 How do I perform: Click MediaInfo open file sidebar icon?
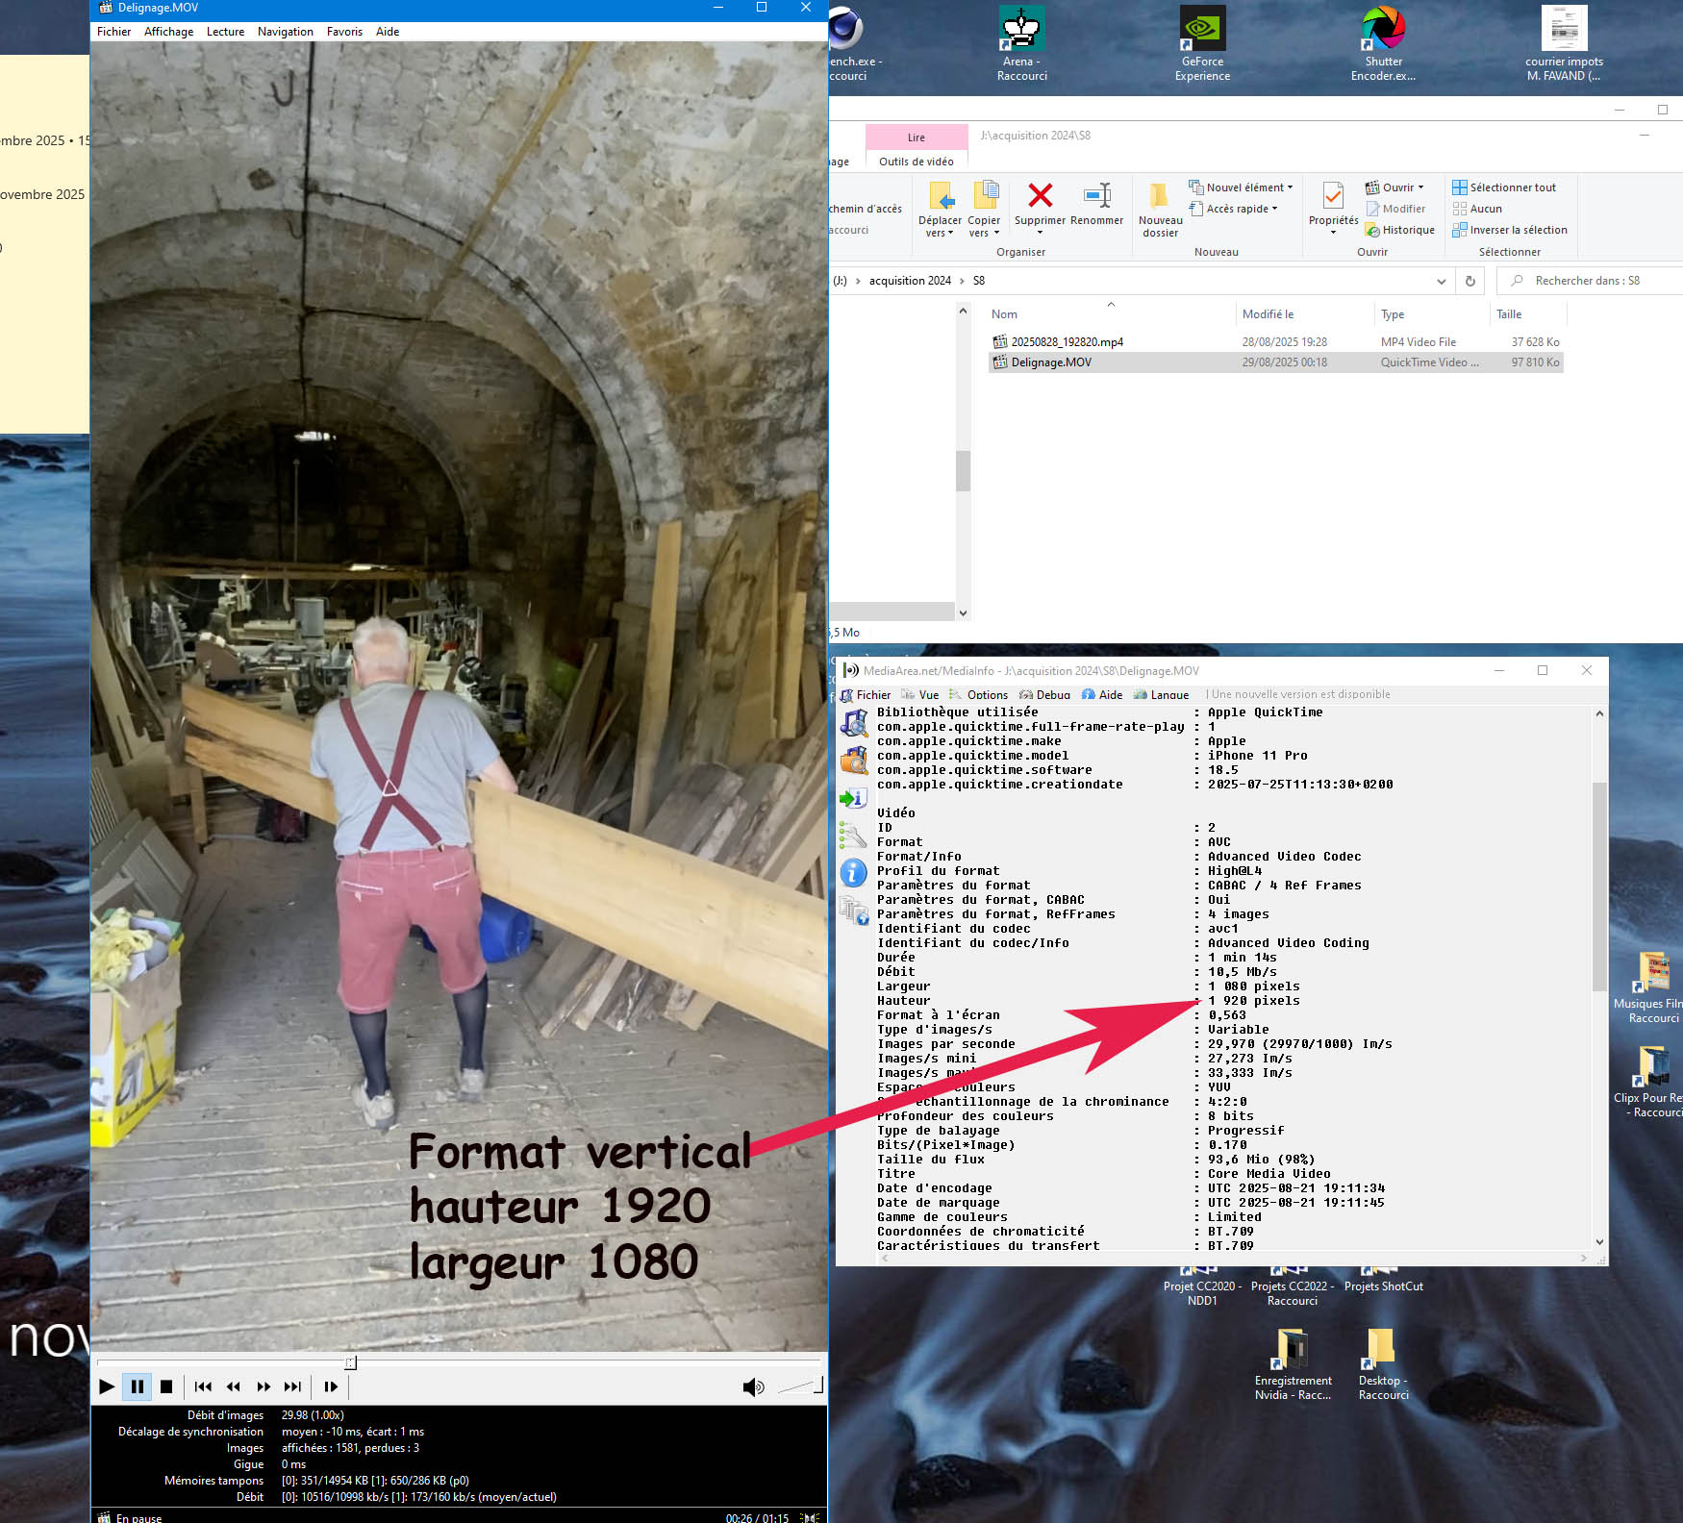853,723
